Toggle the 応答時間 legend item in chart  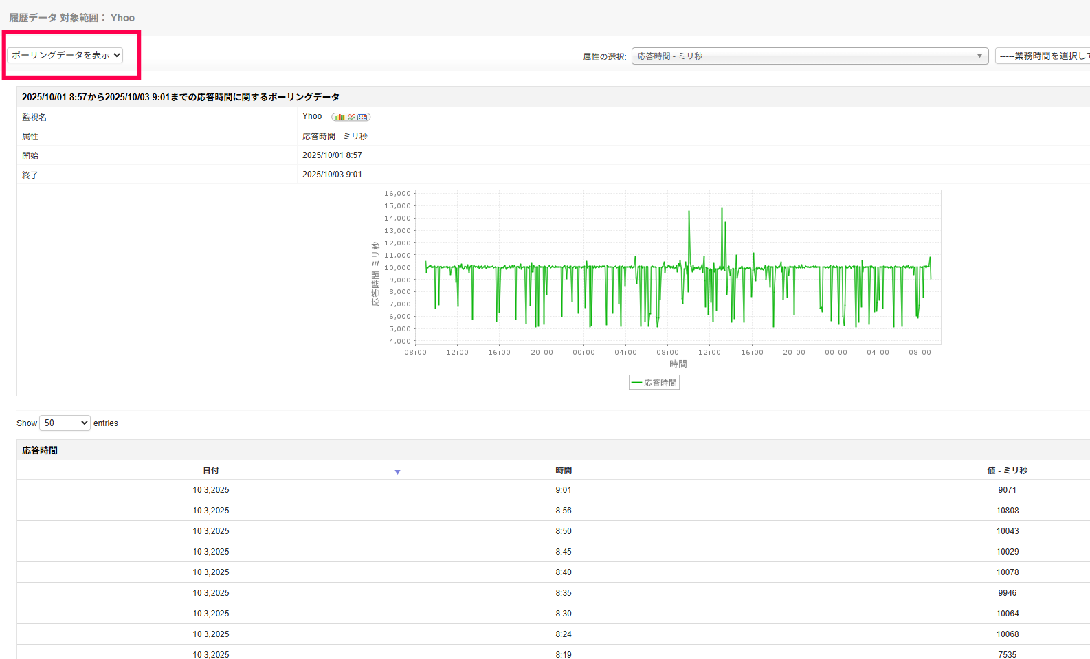(654, 383)
